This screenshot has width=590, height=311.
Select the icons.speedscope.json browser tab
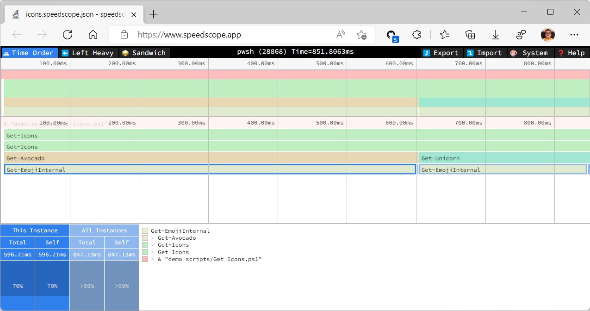tap(74, 14)
